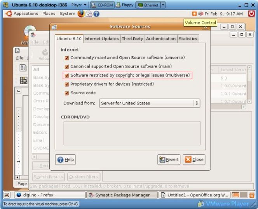Click the Synaptic category list scroll left arrow
Image resolution: width=258 pixels, height=209 pixels.
coord(34,157)
